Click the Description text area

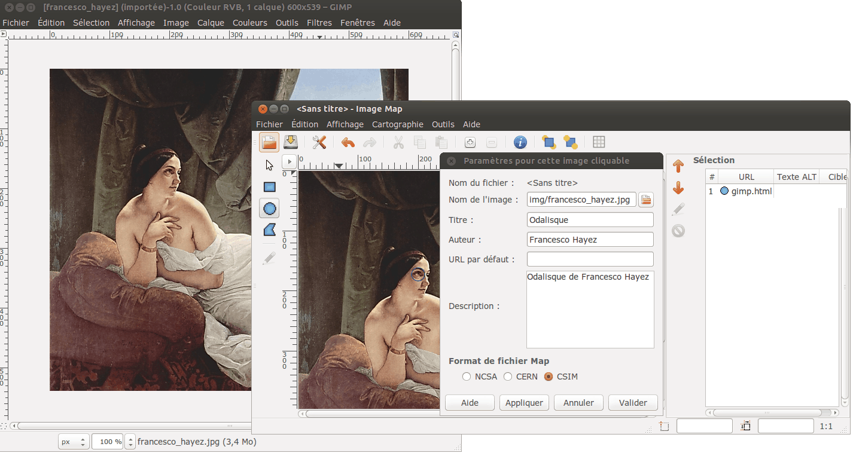[x=590, y=310]
